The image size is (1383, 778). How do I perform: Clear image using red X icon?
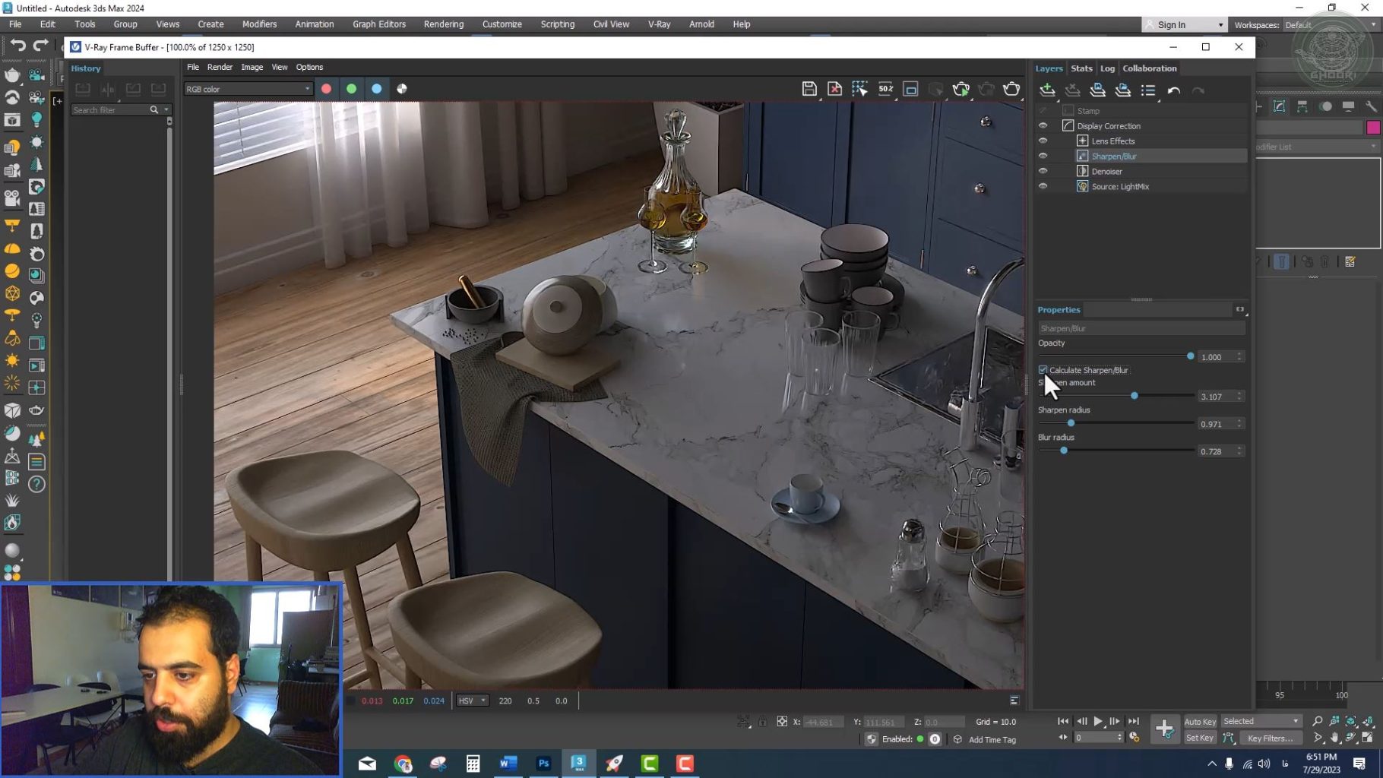pyautogui.click(x=834, y=89)
